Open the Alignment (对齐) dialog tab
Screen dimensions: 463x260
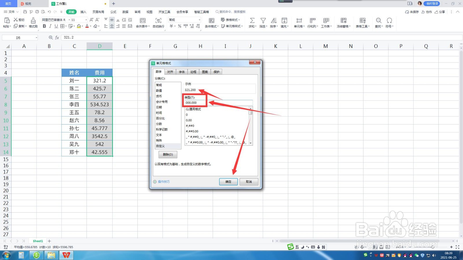(x=170, y=72)
